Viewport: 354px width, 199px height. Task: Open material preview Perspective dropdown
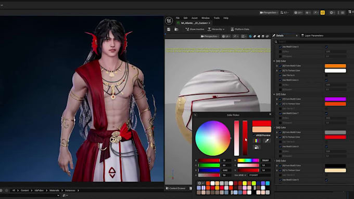pyautogui.click(x=210, y=36)
